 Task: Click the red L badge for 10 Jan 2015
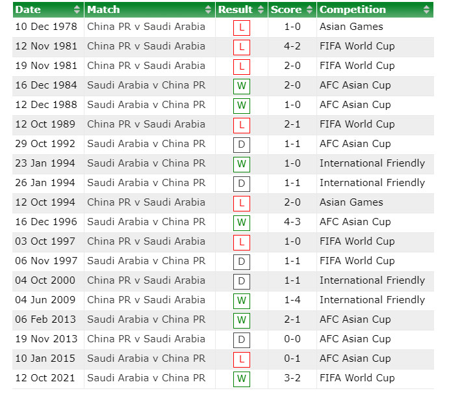coord(242,359)
